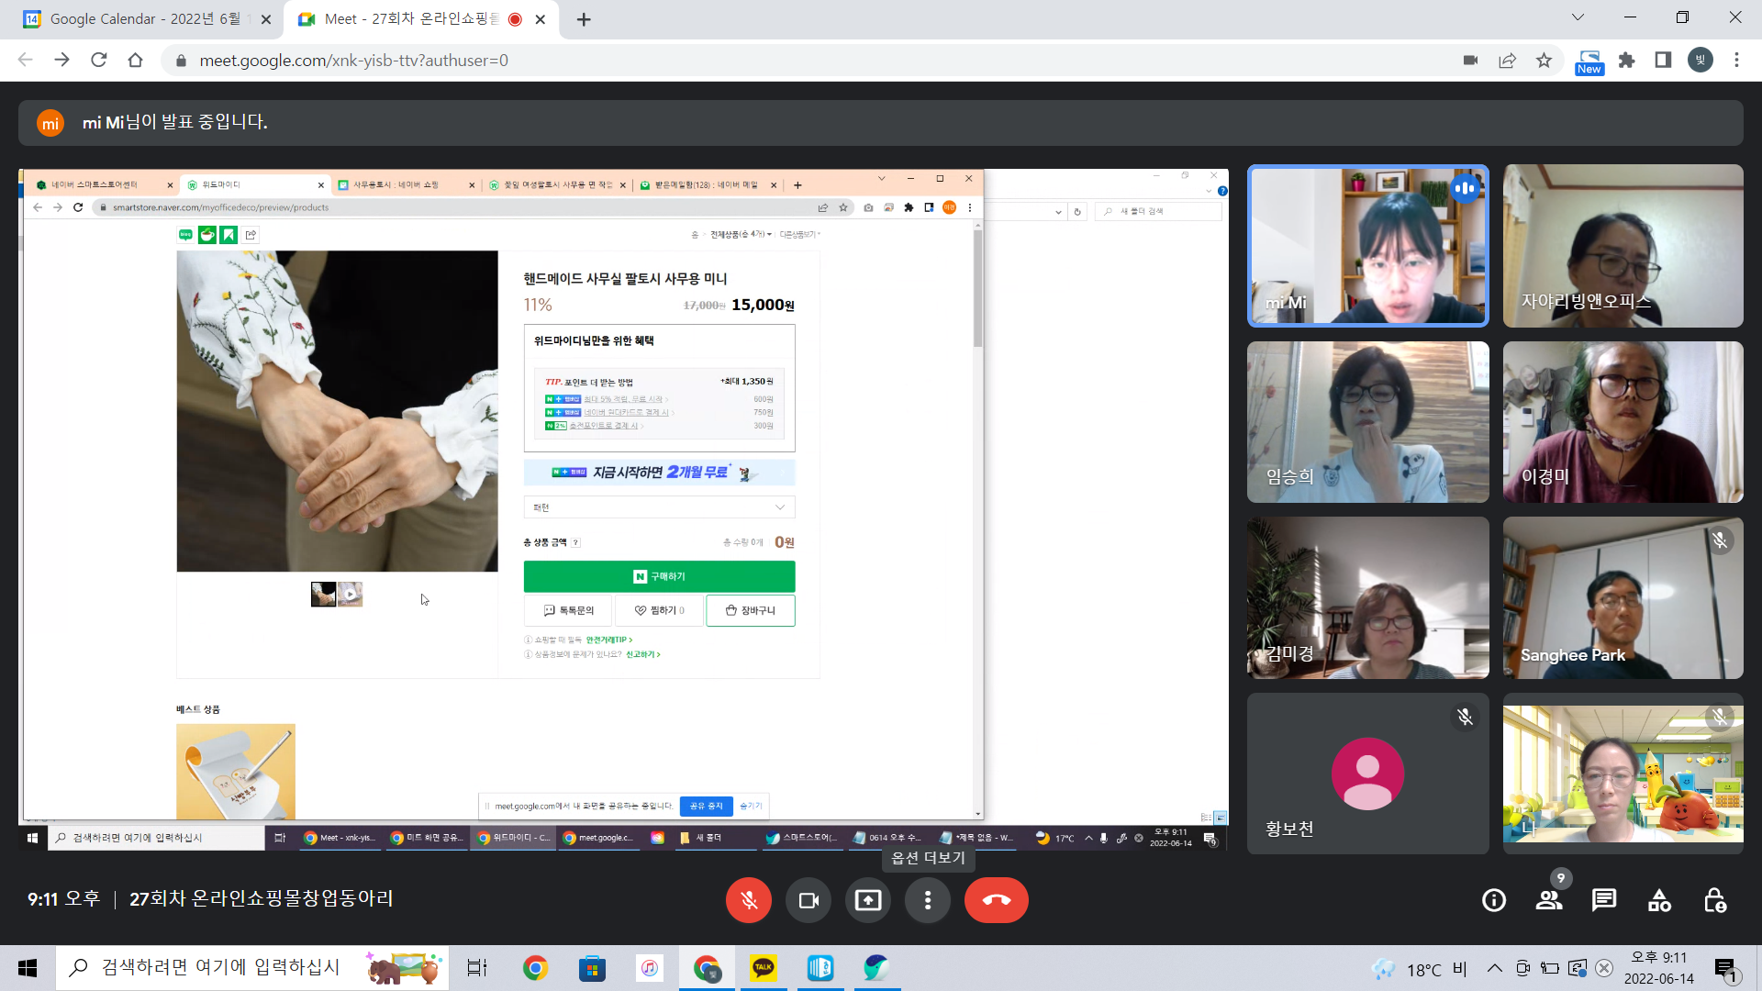Screen dimensions: 1762x991
Task: Click 찜하기 button in shared screen
Action: pyautogui.click(x=659, y=610)
